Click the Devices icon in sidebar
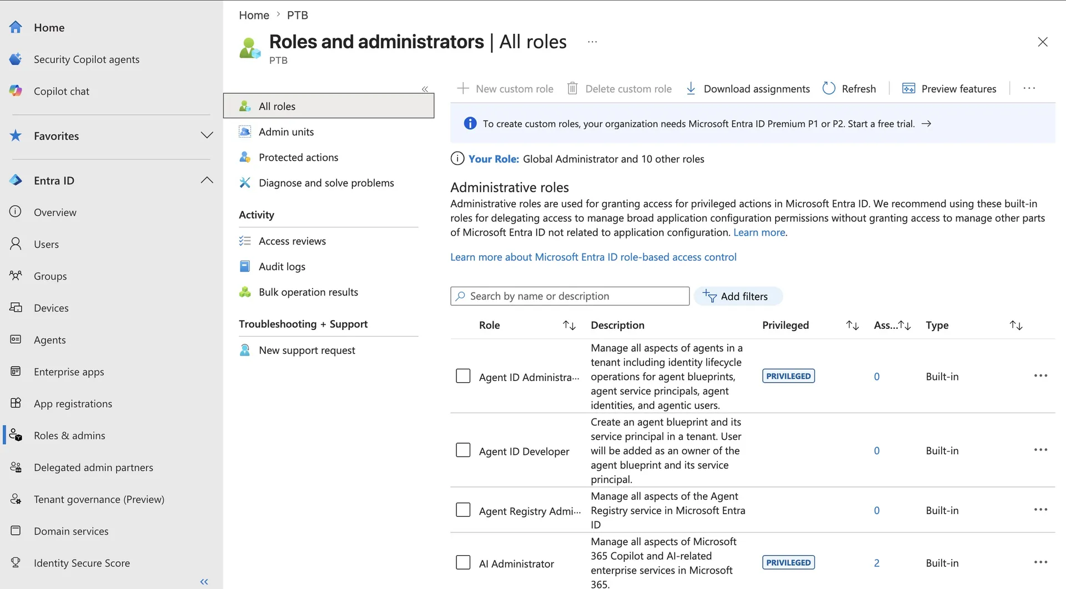 click(x=16, y=307)
